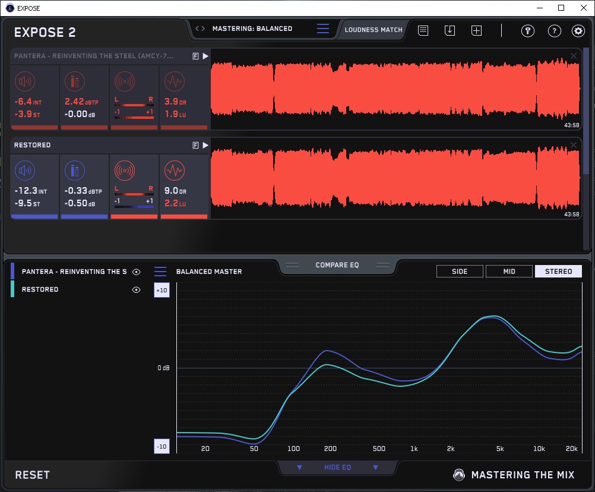Switch EQ view to Mid
Viewport: 595px width, 492px height.
(509, 272)
